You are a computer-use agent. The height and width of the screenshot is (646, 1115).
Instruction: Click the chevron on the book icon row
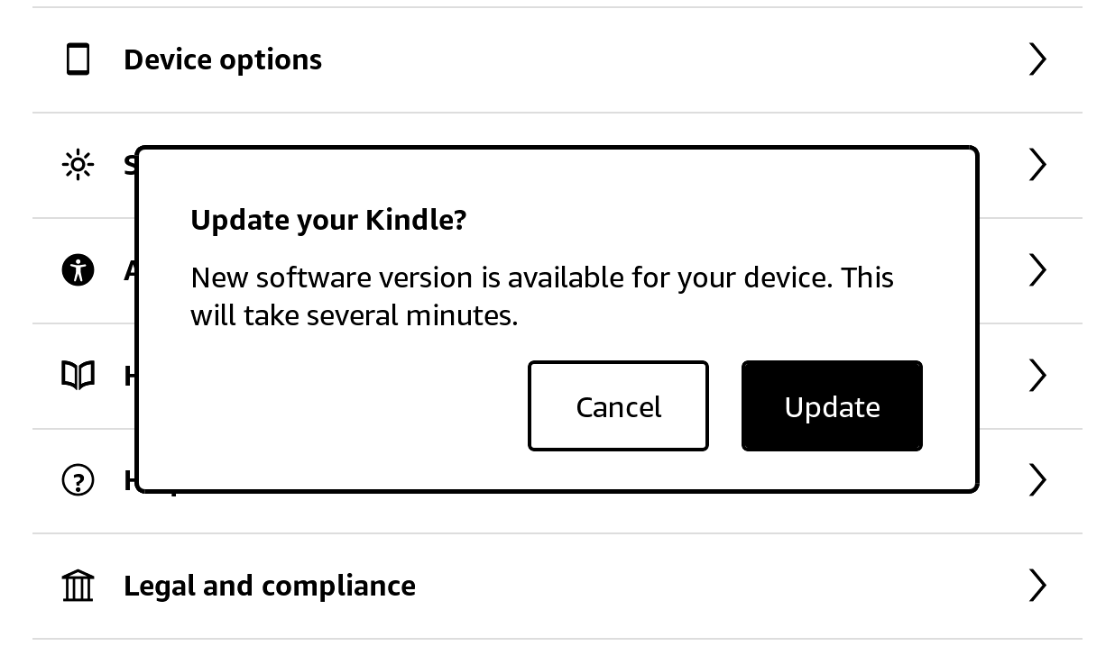click(1037, 375)
